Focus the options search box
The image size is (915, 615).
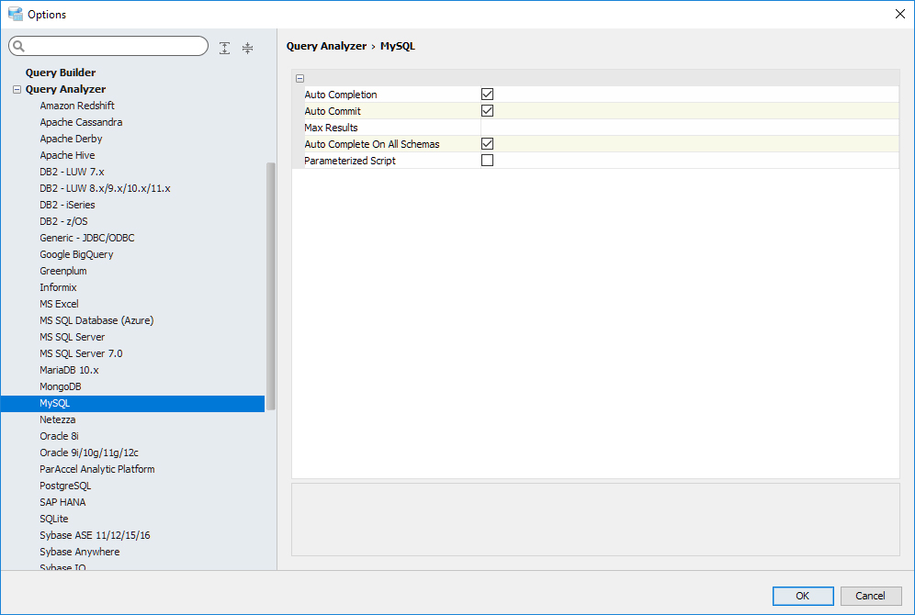(115, 47)
